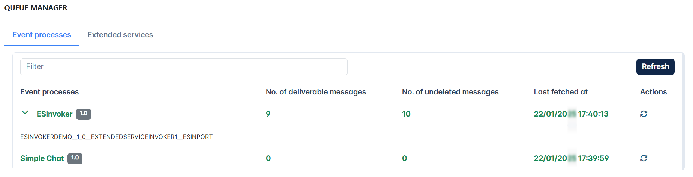The image size is (693, 177).
Task: Click the Event processes column header
Action: [49, 92]
